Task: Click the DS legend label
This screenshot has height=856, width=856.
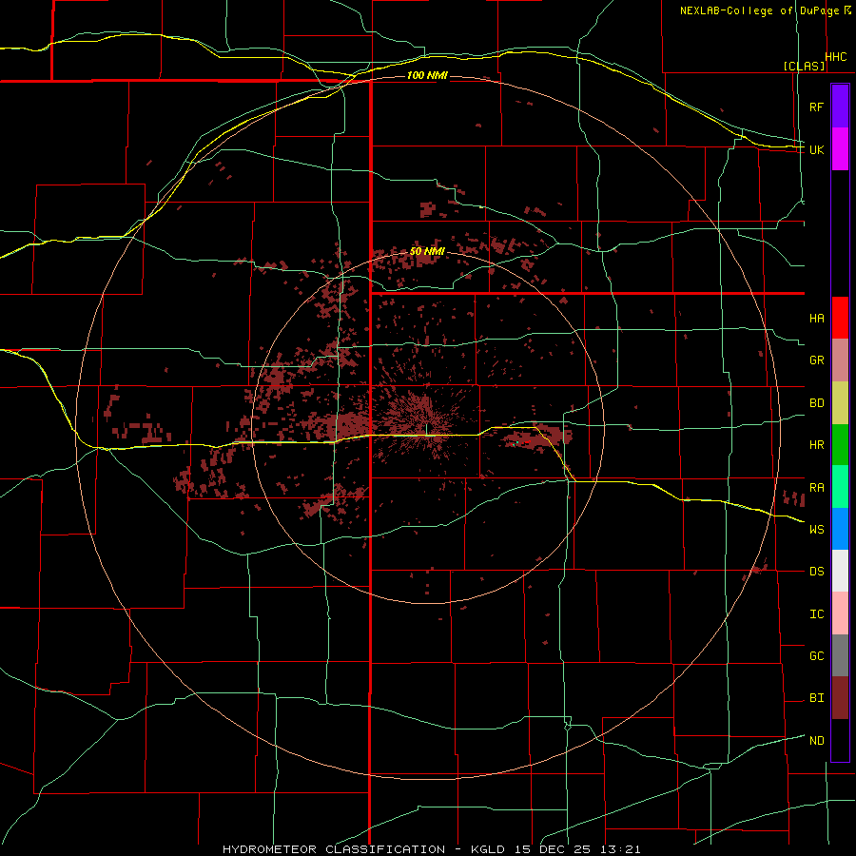Action: coord(816,572)
